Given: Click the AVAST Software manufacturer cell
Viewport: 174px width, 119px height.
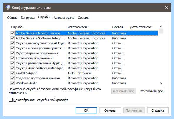Looking at the screenshot, I should point(79,73).
